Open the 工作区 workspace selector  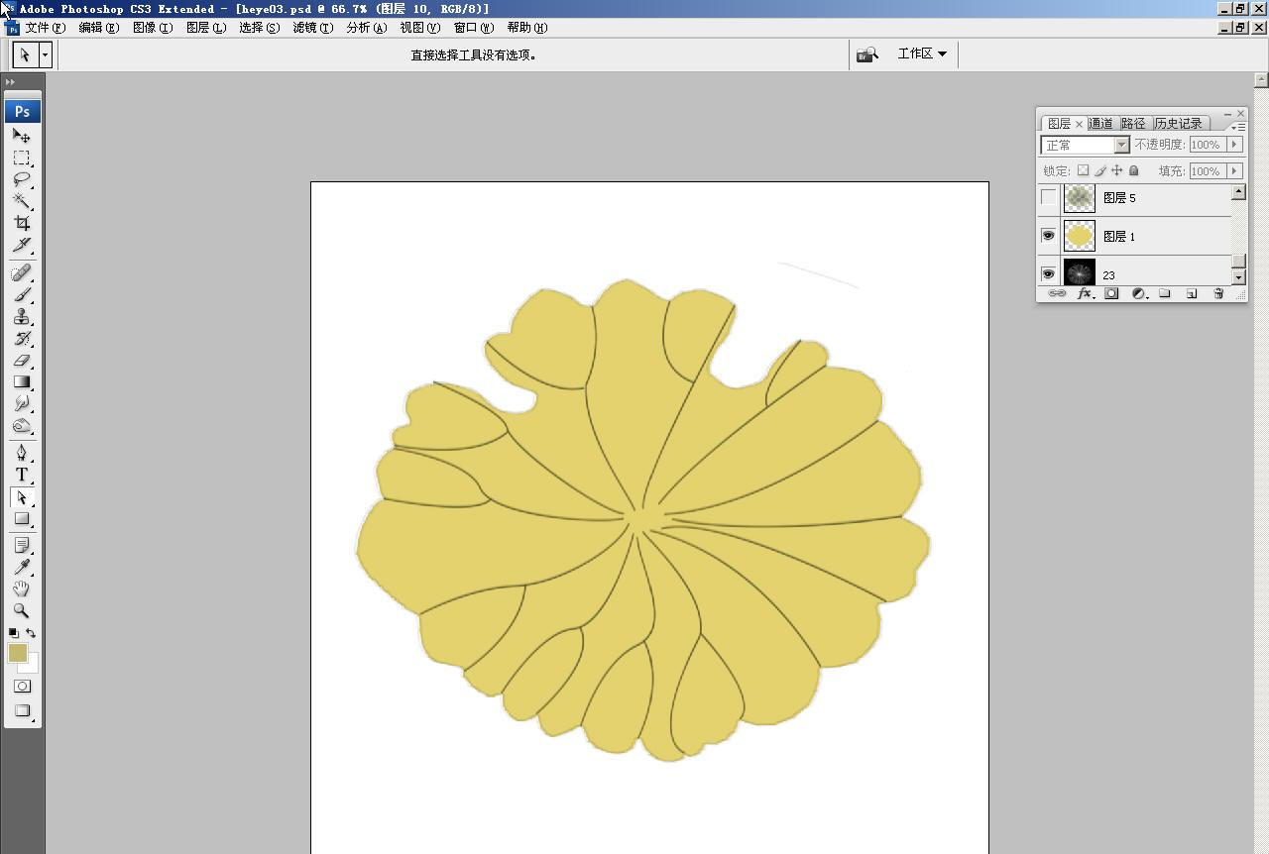click(921, 54)
